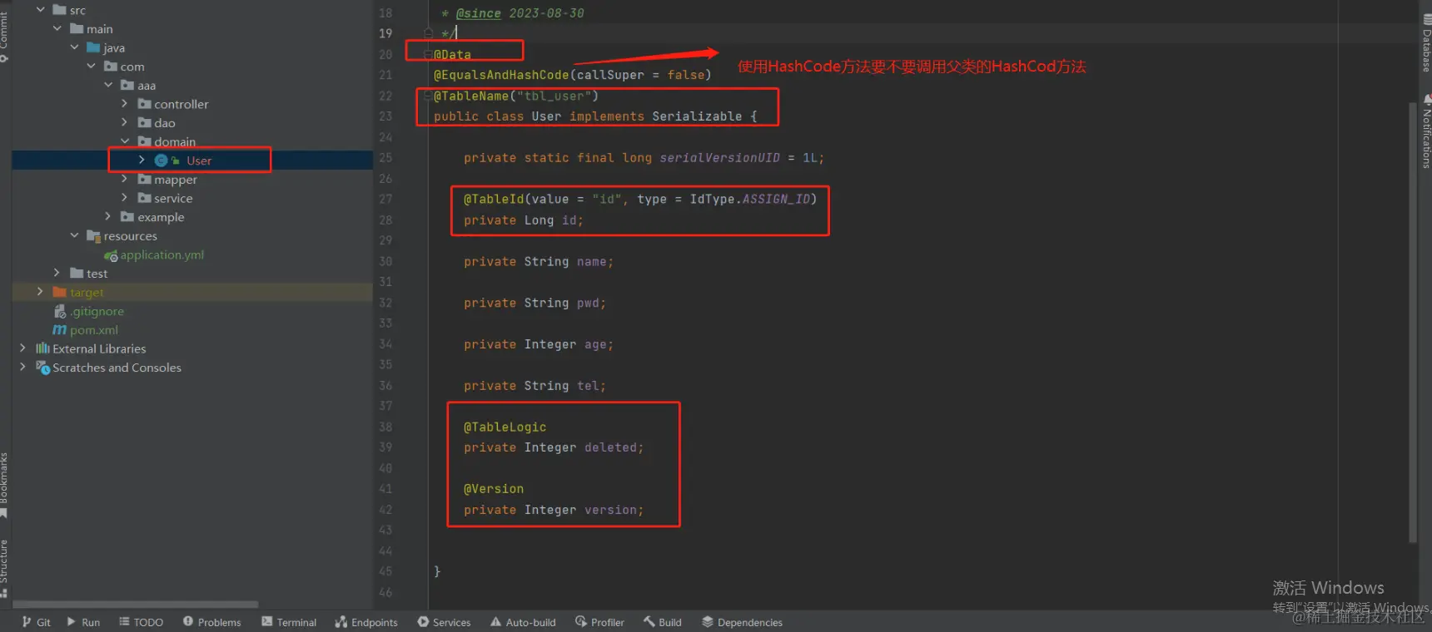Click the serialVersionUID field

coord(719,158)
